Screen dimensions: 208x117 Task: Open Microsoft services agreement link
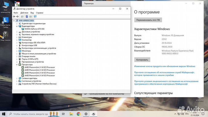click(164, 74)
